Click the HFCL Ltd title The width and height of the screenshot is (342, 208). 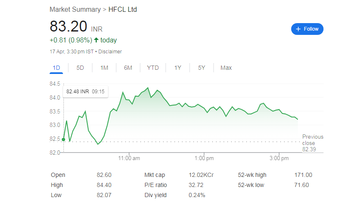tap(123, 10)
